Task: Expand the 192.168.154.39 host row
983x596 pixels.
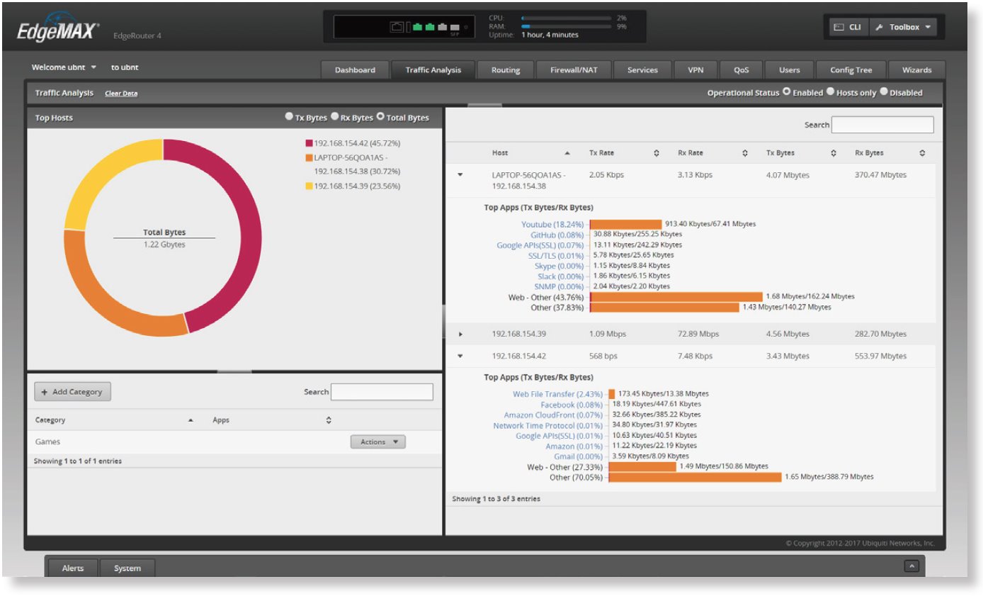Action: pos(461,334)
